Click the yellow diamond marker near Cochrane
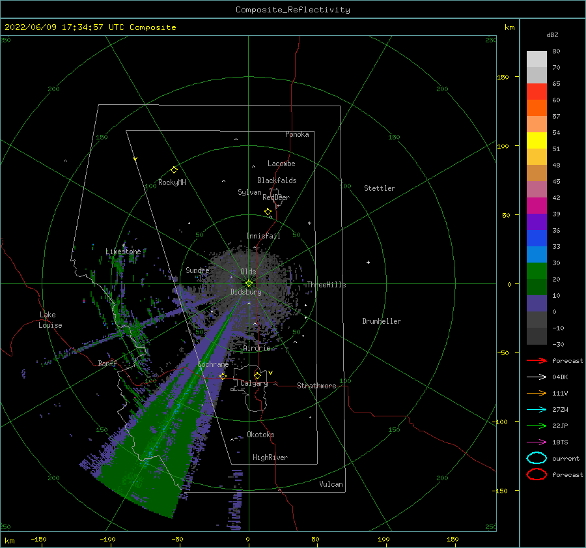This screenshot has width=586, height=548. tap(223, 376)
